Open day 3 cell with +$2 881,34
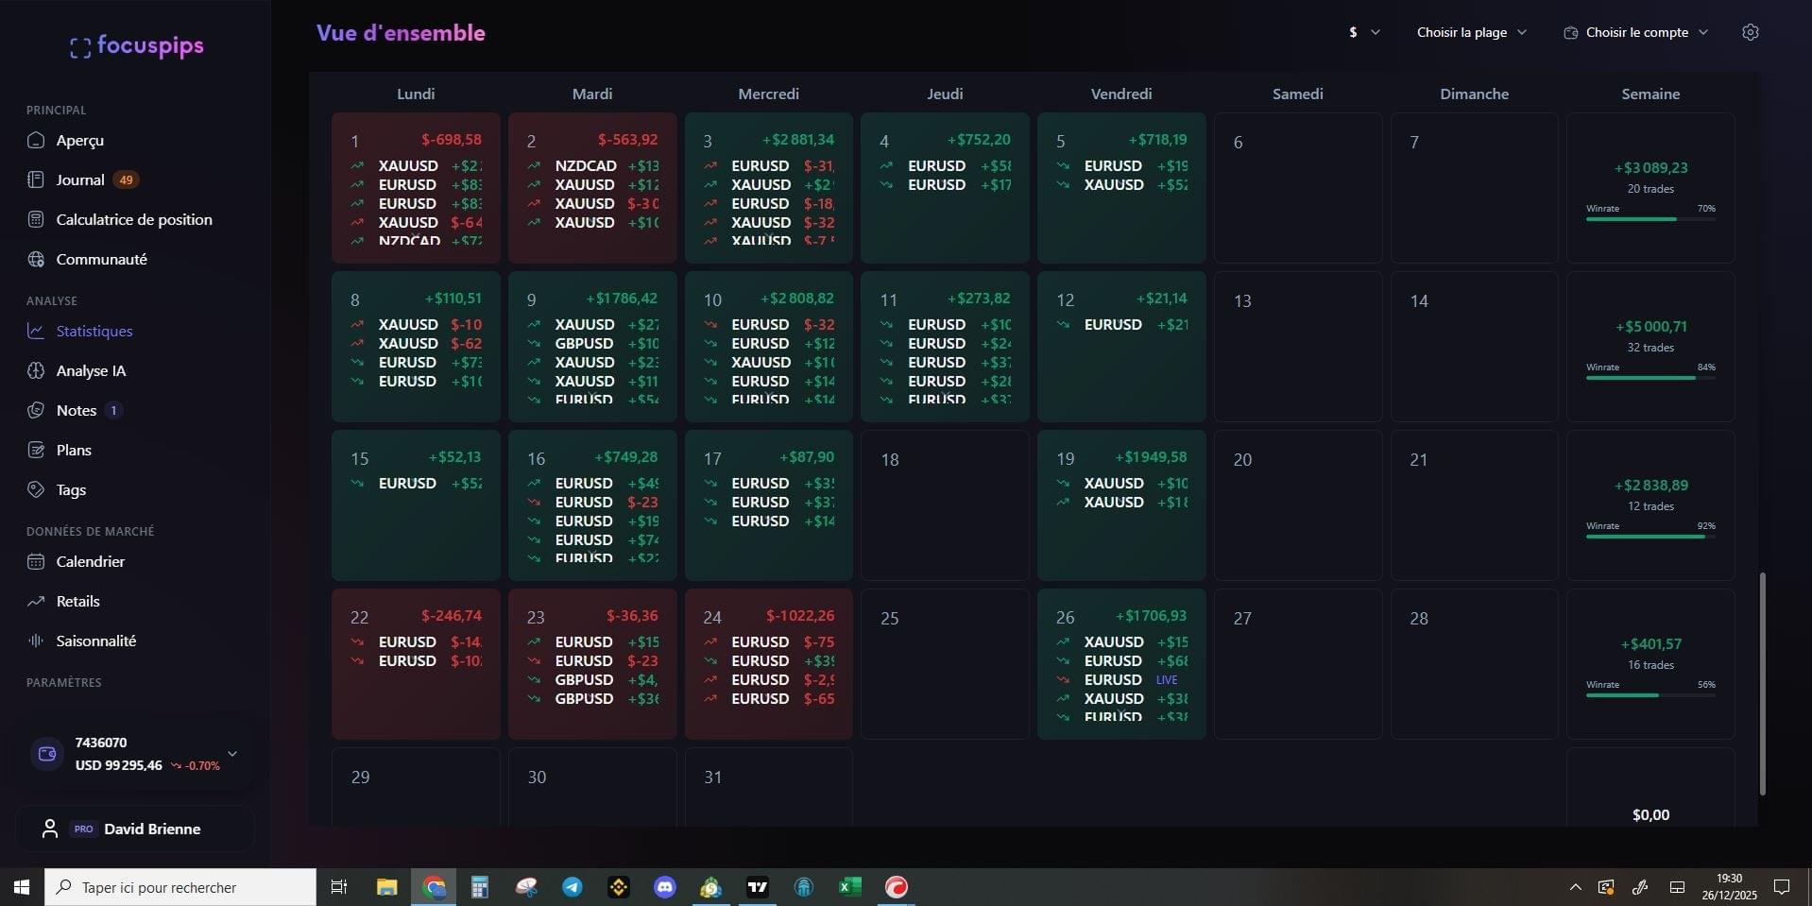 coord(768,188)
